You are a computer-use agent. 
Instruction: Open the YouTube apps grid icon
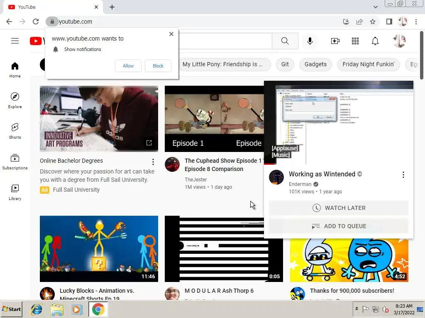[355, 41]
